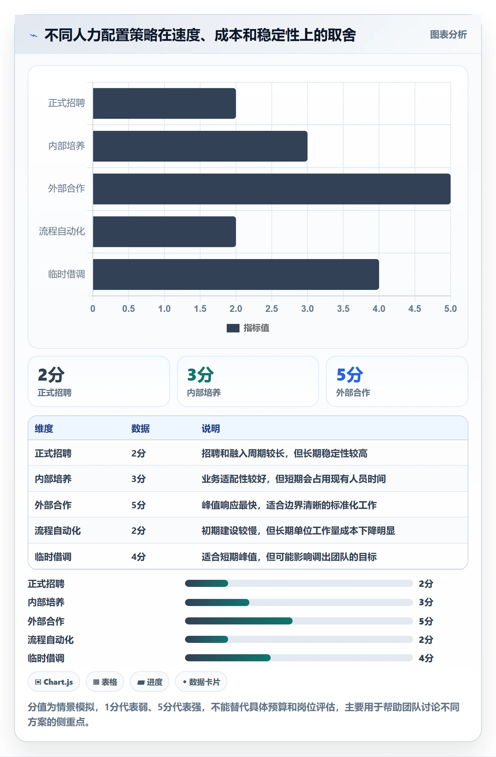
Task: Click the 进度 tag chip
Action: [x=150, y=682]
